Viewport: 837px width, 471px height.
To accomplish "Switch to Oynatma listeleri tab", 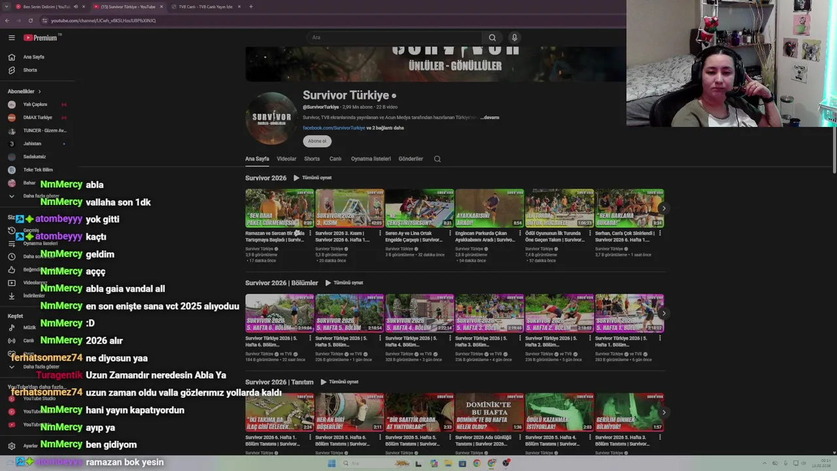I will (371, 159).
